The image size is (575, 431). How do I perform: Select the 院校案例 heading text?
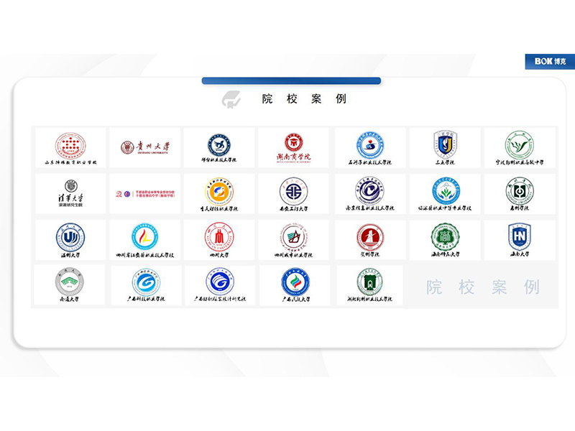click(304, 99)
